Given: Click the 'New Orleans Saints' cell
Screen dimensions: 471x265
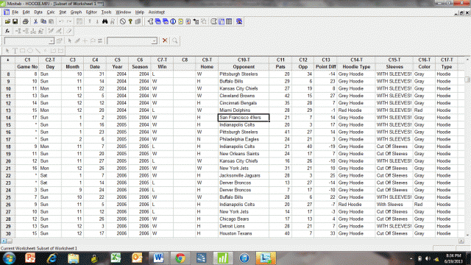Looking at the screenshot, I should (x=244, y=154).
